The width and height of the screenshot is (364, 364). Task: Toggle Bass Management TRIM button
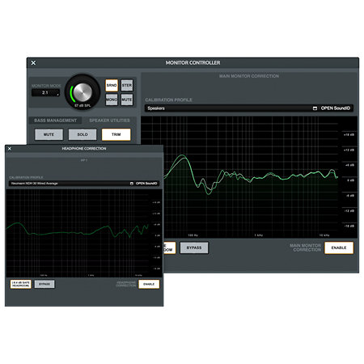(x=116, y=134)
